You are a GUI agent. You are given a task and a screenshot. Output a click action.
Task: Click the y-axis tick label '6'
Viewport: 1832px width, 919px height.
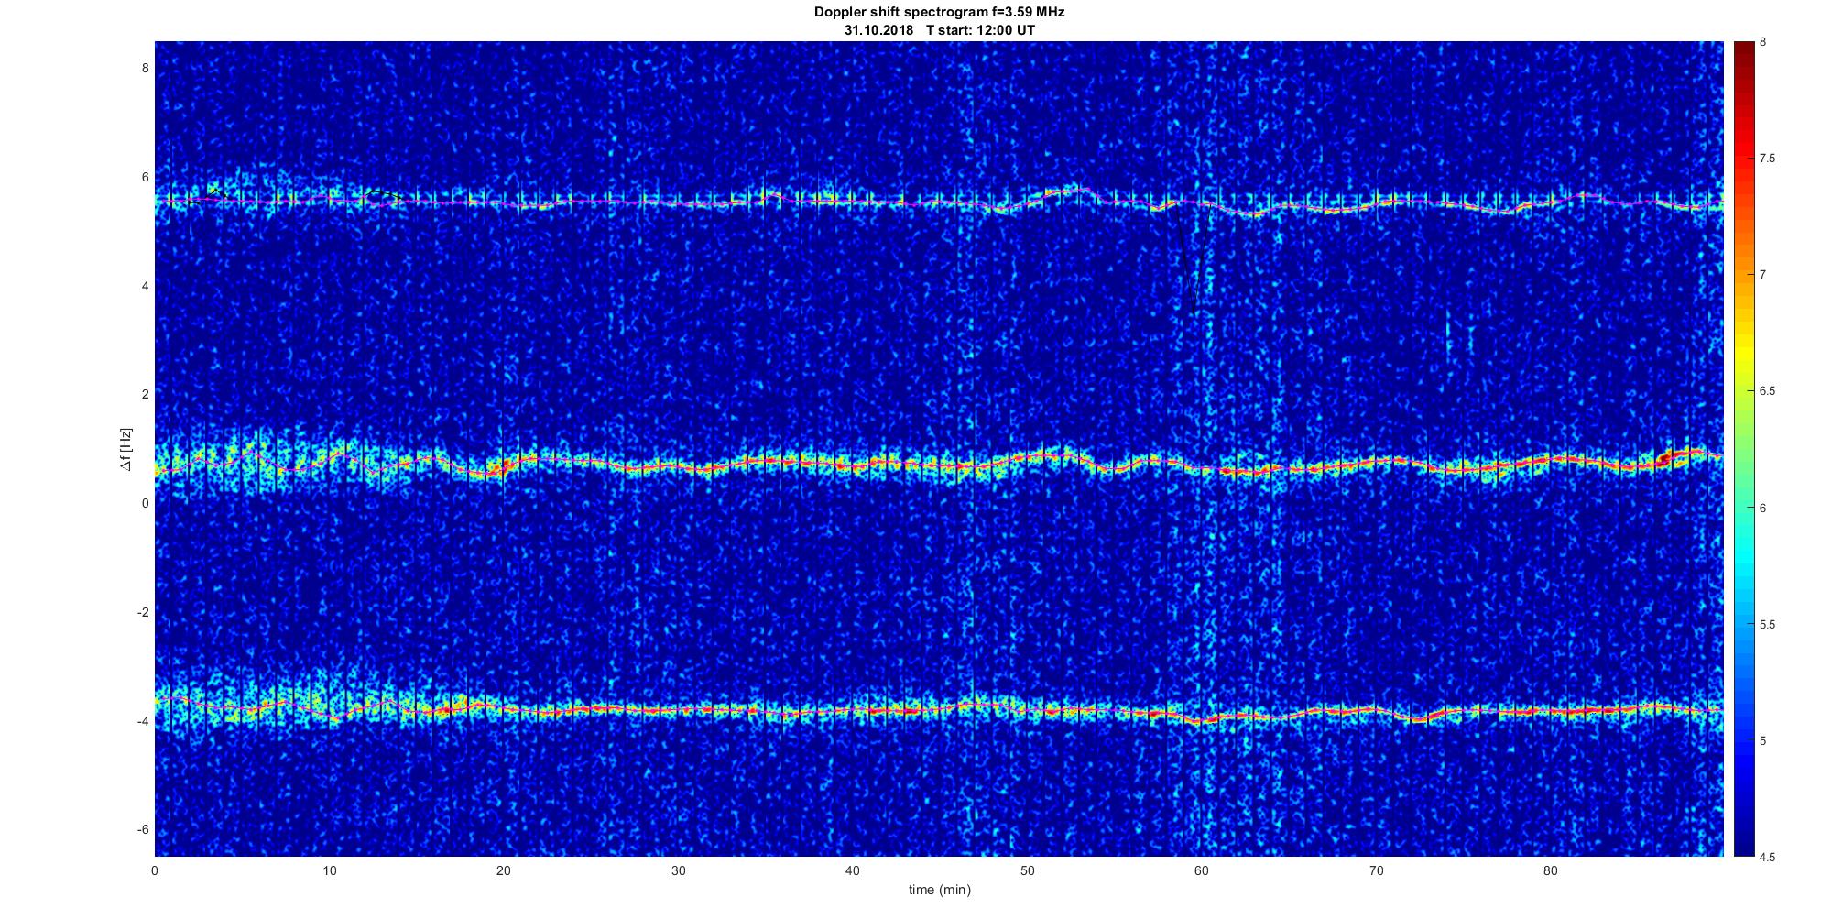point(145,177)
